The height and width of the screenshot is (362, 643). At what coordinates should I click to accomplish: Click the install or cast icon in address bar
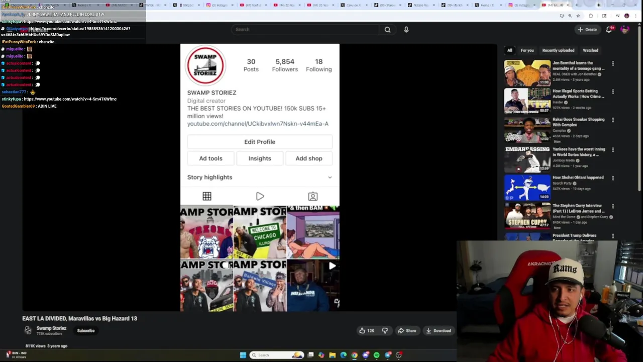coord(562,16)
